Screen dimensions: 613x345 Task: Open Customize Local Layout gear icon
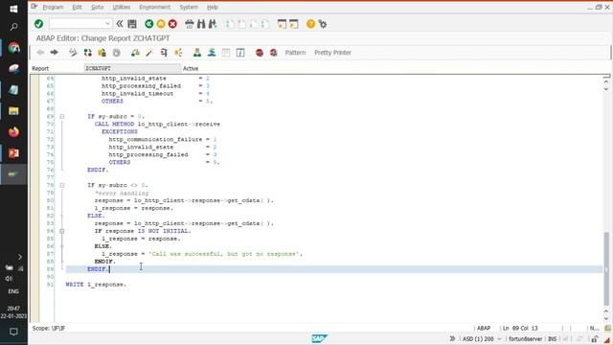[x=323, y=24]
